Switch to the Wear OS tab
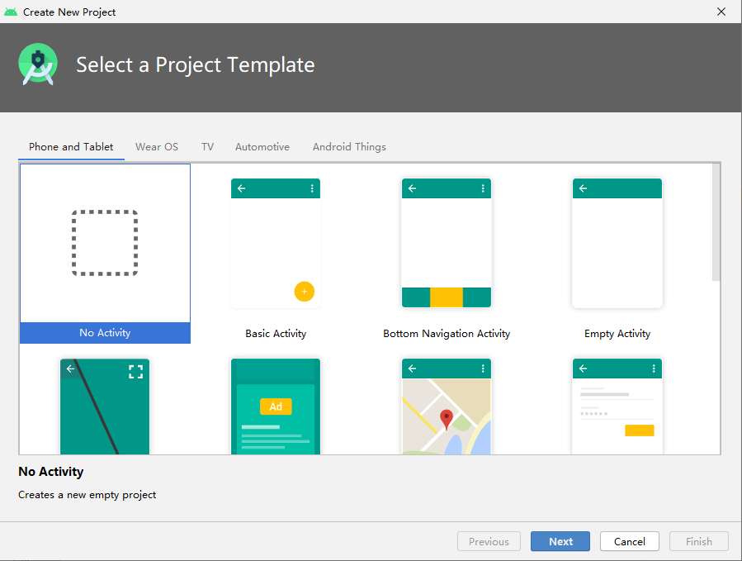 157,147
